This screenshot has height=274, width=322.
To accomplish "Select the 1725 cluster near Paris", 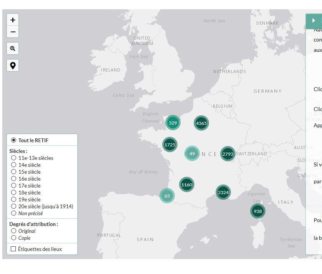I will (x=170, y=144).
